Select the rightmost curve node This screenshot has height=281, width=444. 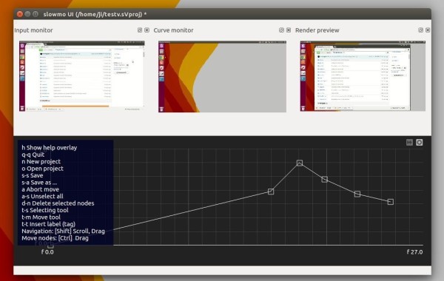click(391, 202)
